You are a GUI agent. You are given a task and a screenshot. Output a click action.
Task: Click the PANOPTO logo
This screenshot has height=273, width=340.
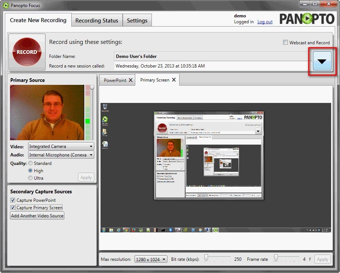307,18
